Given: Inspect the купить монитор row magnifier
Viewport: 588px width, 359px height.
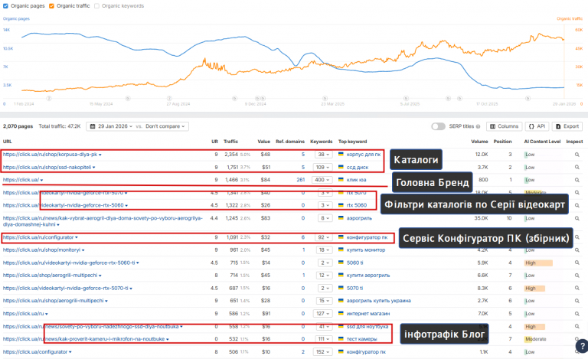Looking at the screenshot, I should click(x=577, y=250).
